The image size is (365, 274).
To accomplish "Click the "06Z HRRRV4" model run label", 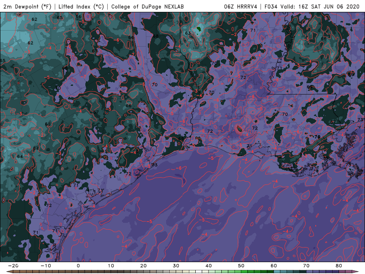I will pos(240,6).
